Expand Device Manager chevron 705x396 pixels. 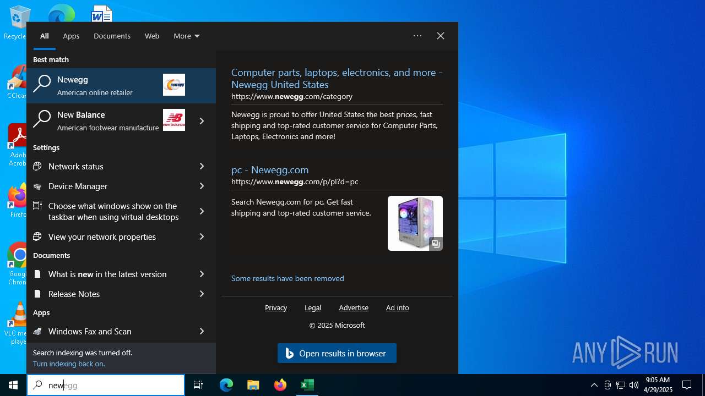[x=202, y=186]
